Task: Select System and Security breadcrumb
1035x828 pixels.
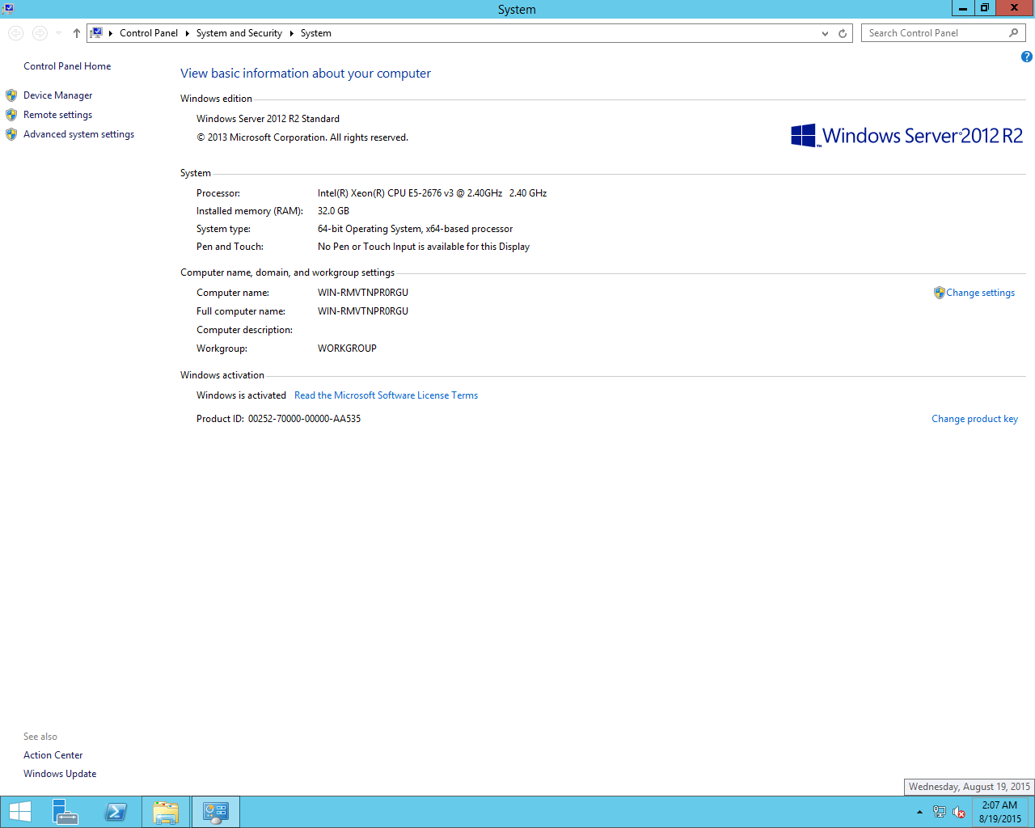Action: tap(239, 33)
